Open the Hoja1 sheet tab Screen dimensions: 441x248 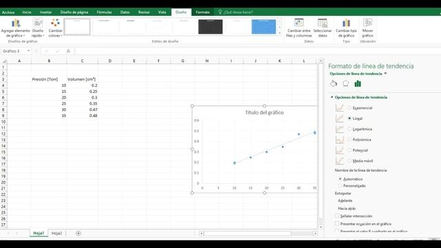[39, 233]
